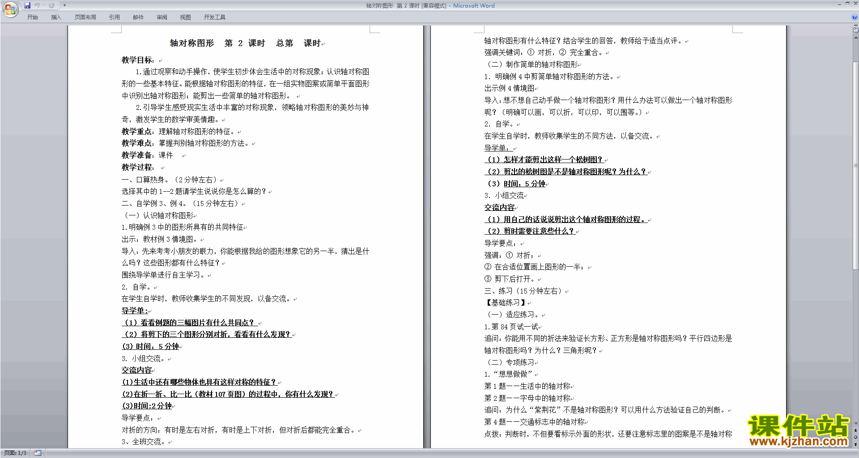Open Customize Quick Access Toolbar dropdown
Screen dimensions: 859x458
[x=64, y=5]
